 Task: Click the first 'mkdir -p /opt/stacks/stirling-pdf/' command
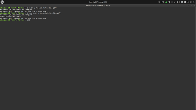[x=43, y=8]
